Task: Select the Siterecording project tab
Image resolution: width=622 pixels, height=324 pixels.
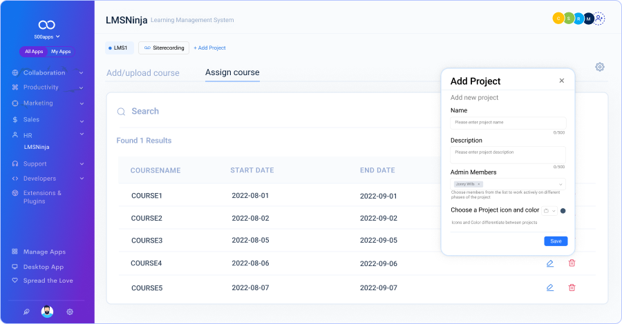Action: coord(164,48)
